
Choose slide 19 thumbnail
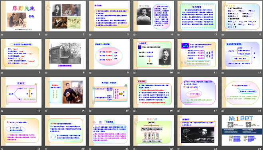21,130
